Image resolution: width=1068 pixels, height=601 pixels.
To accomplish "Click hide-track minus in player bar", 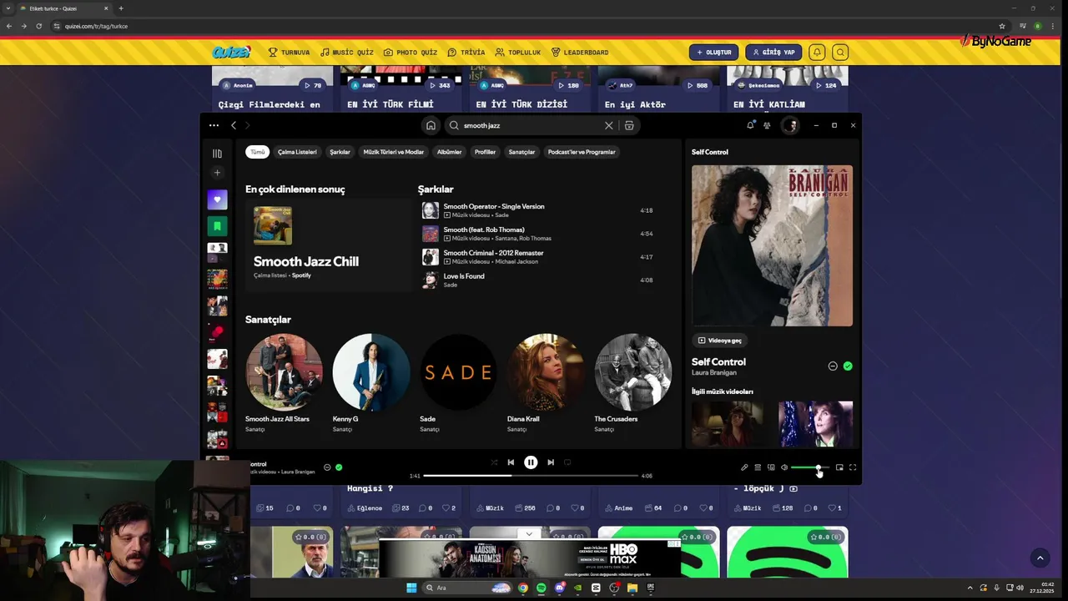I will point(327,467).
